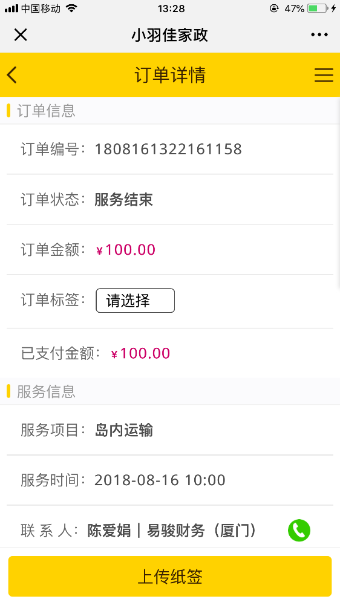Open the hamburger menu icon
Image resolution: width=340 pixels, height=605 pixels.
[x=324, y=75]
